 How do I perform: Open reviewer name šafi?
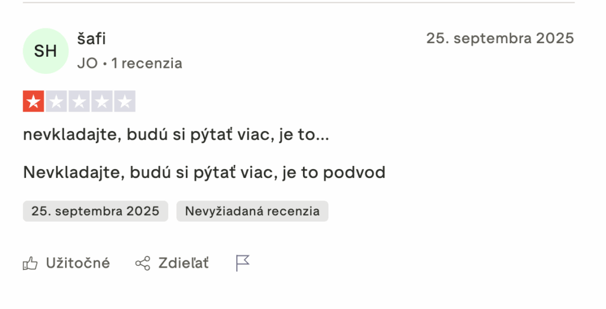point(91,39)
